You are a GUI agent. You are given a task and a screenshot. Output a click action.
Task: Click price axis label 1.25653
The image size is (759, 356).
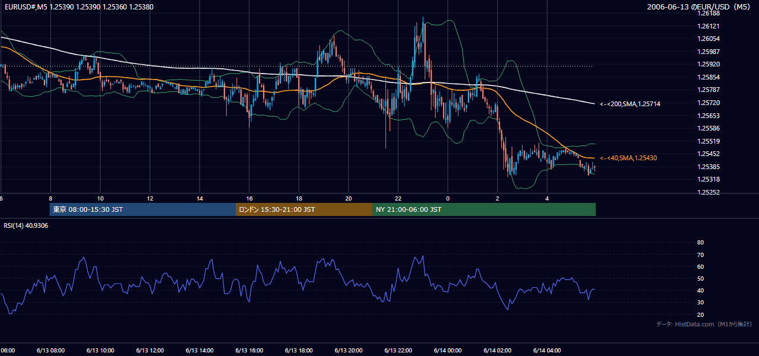[x=709, y=116]
